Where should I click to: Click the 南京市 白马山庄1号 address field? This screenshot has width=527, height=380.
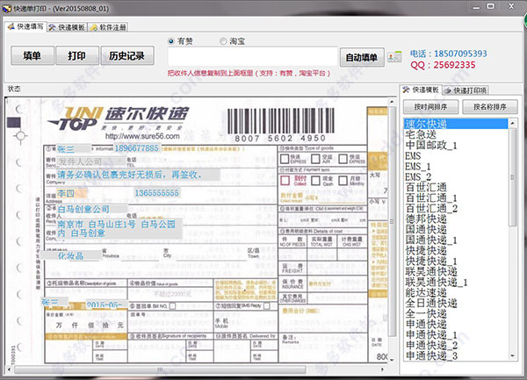coord(119,228)
